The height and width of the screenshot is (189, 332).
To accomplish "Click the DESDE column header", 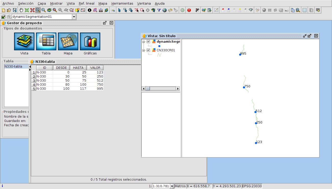I will tap(61, 68).
